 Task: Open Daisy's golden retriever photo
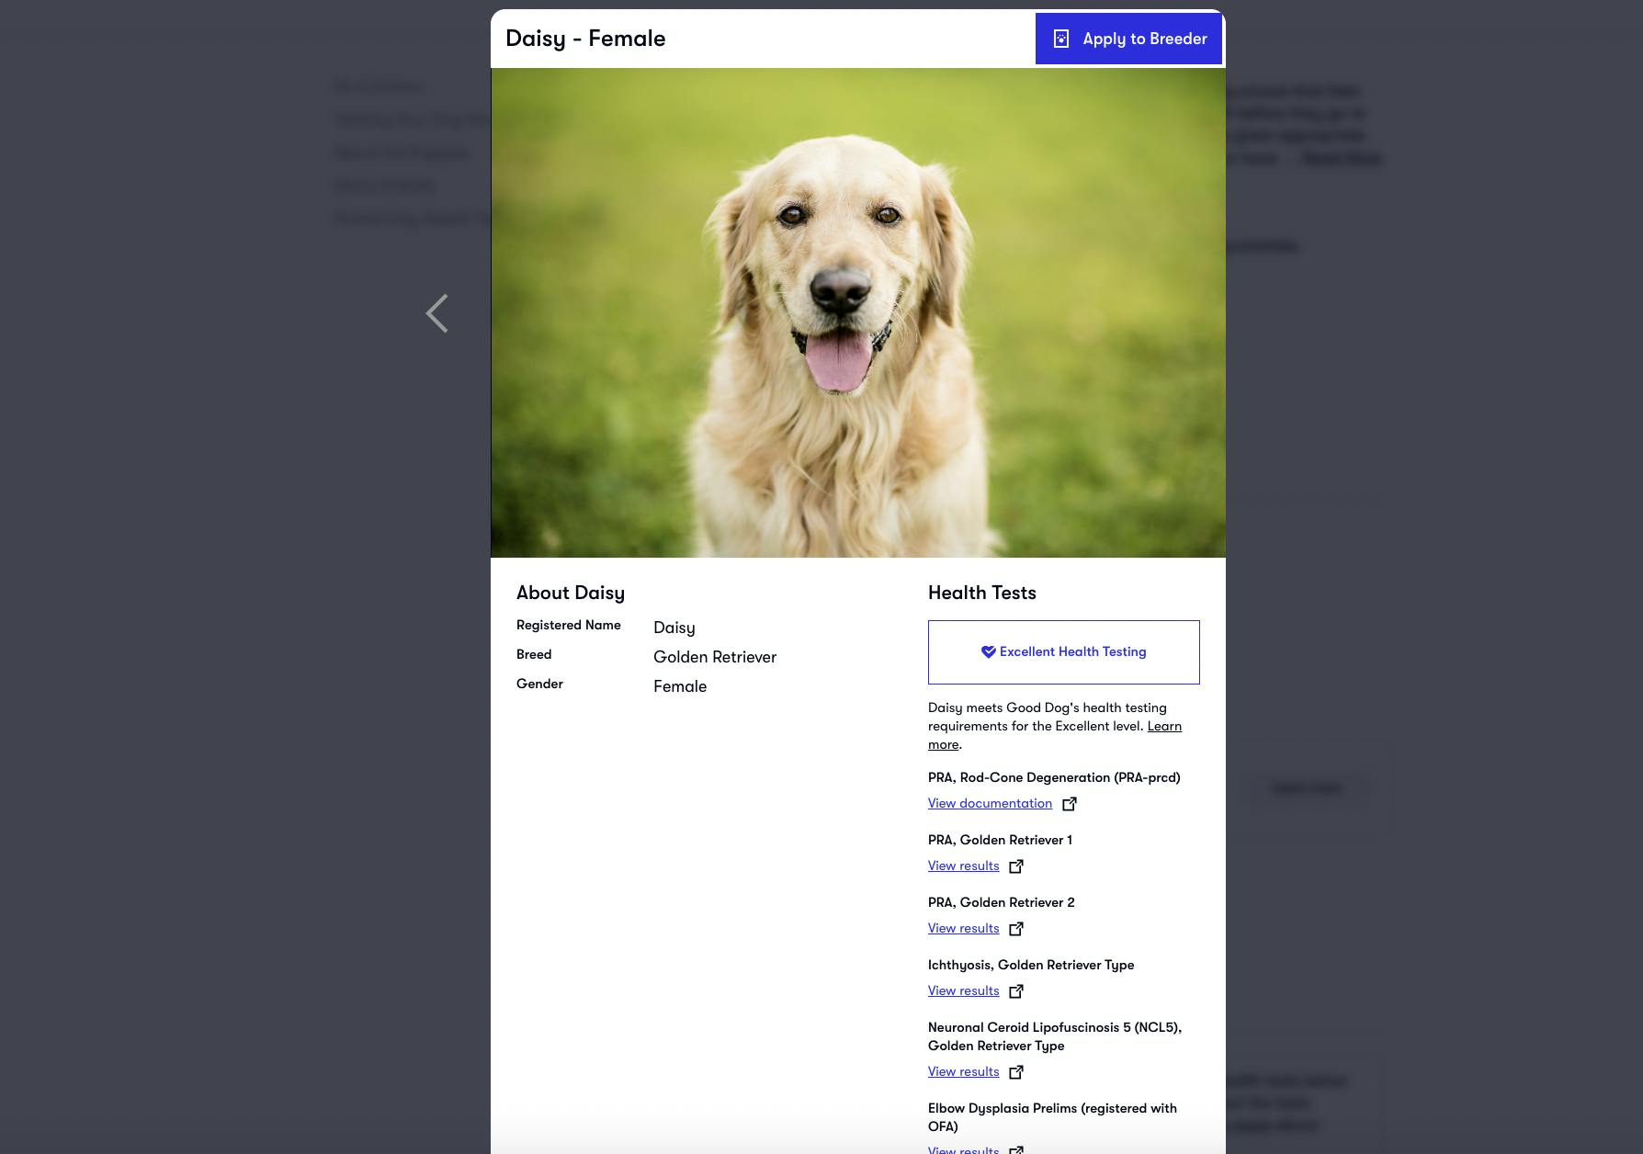point(858,312)
